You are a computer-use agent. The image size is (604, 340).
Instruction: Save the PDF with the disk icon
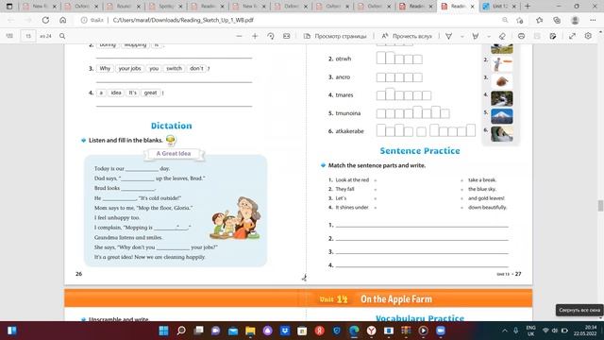coord(537,36)
